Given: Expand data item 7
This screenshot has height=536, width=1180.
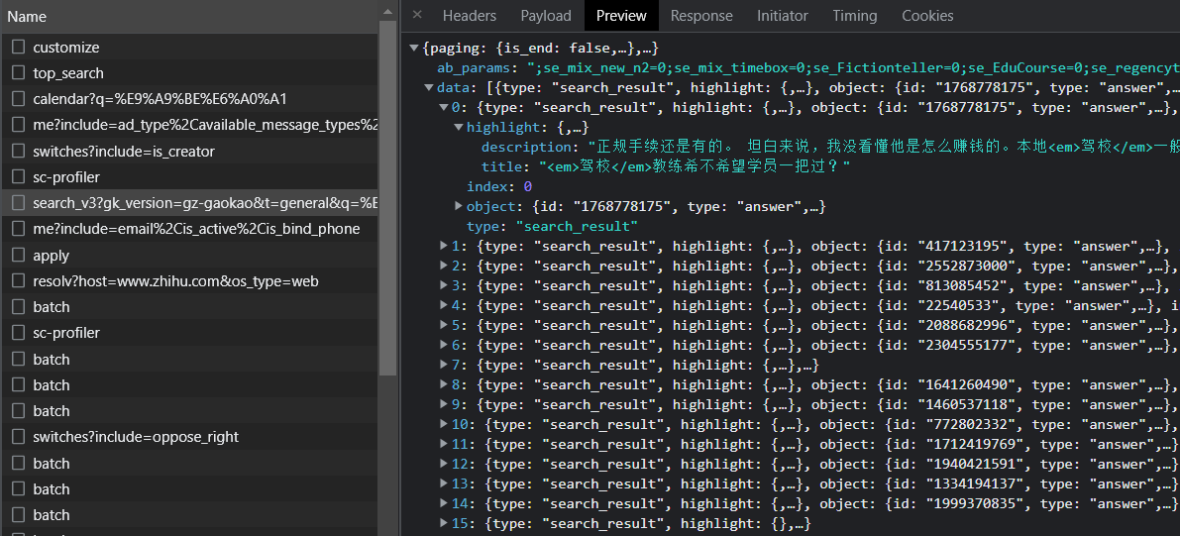Looking at the screenshot, I should 443,365.
